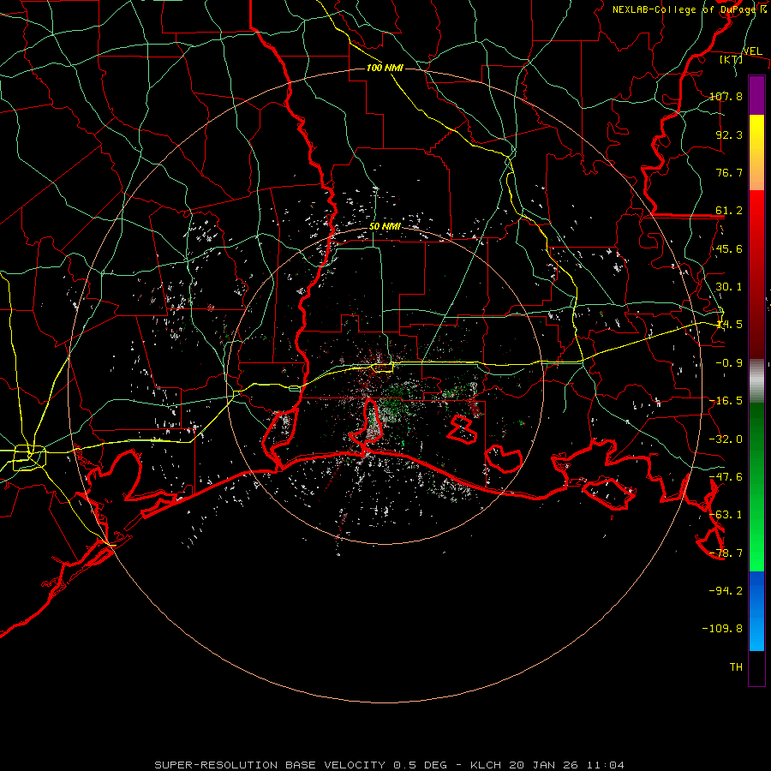The width and height of the screenshot is (771, 771).
Task: Pick the purple segment of the velocity color bar
Action: click(756, 95)
